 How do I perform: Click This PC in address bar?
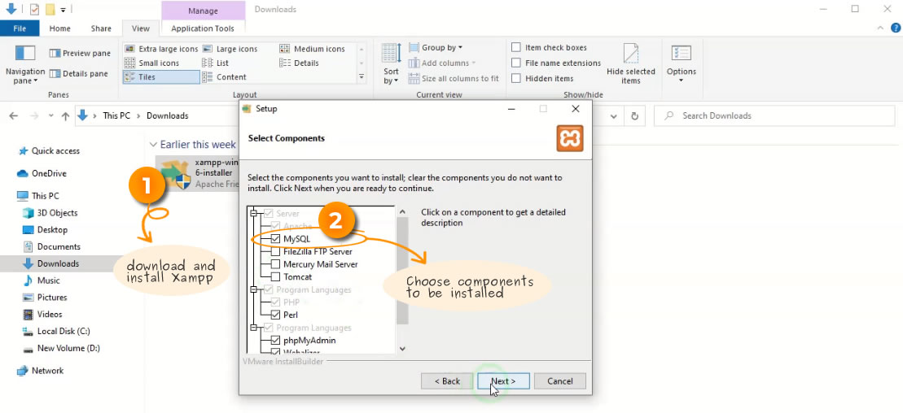click(116, 115)
